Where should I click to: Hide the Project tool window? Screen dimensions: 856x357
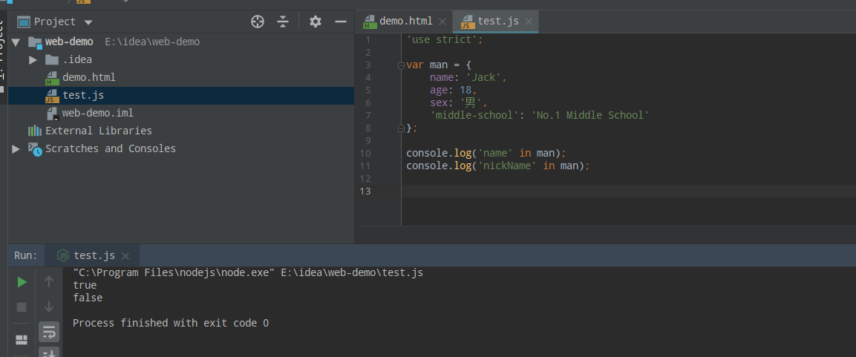[x=341, y=22]
